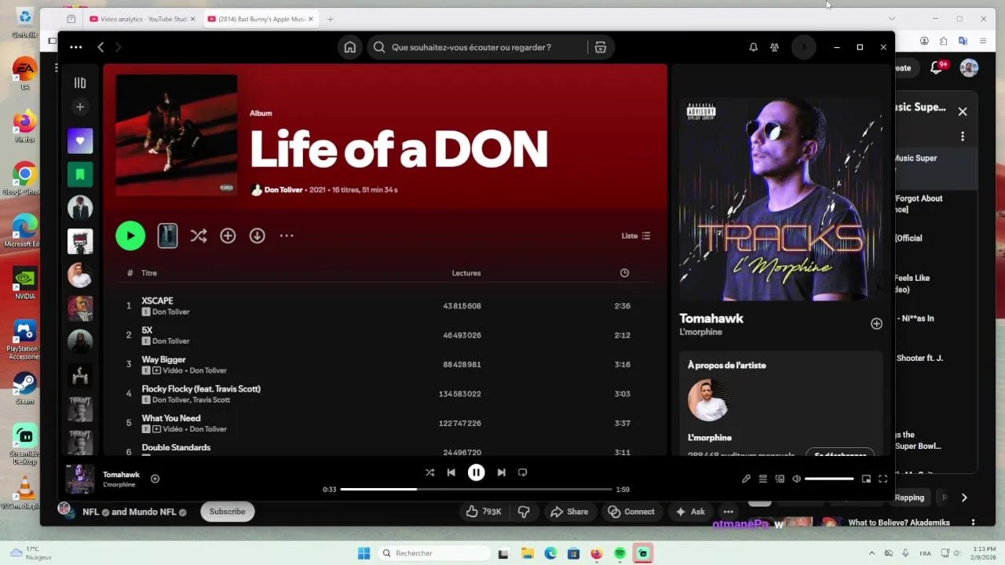
Task: Play the Life of a DON album
Action: 130,235
